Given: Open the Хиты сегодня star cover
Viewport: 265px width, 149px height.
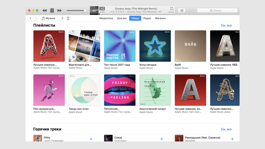Looking at the screenshot, I should click(x=155, y=46).
